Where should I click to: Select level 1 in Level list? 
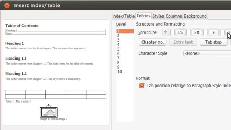coord(125,31)
